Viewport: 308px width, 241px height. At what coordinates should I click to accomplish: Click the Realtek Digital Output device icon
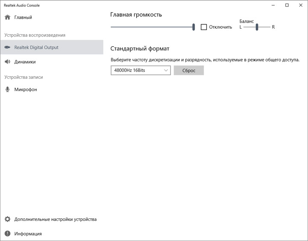tap(7, 48)
